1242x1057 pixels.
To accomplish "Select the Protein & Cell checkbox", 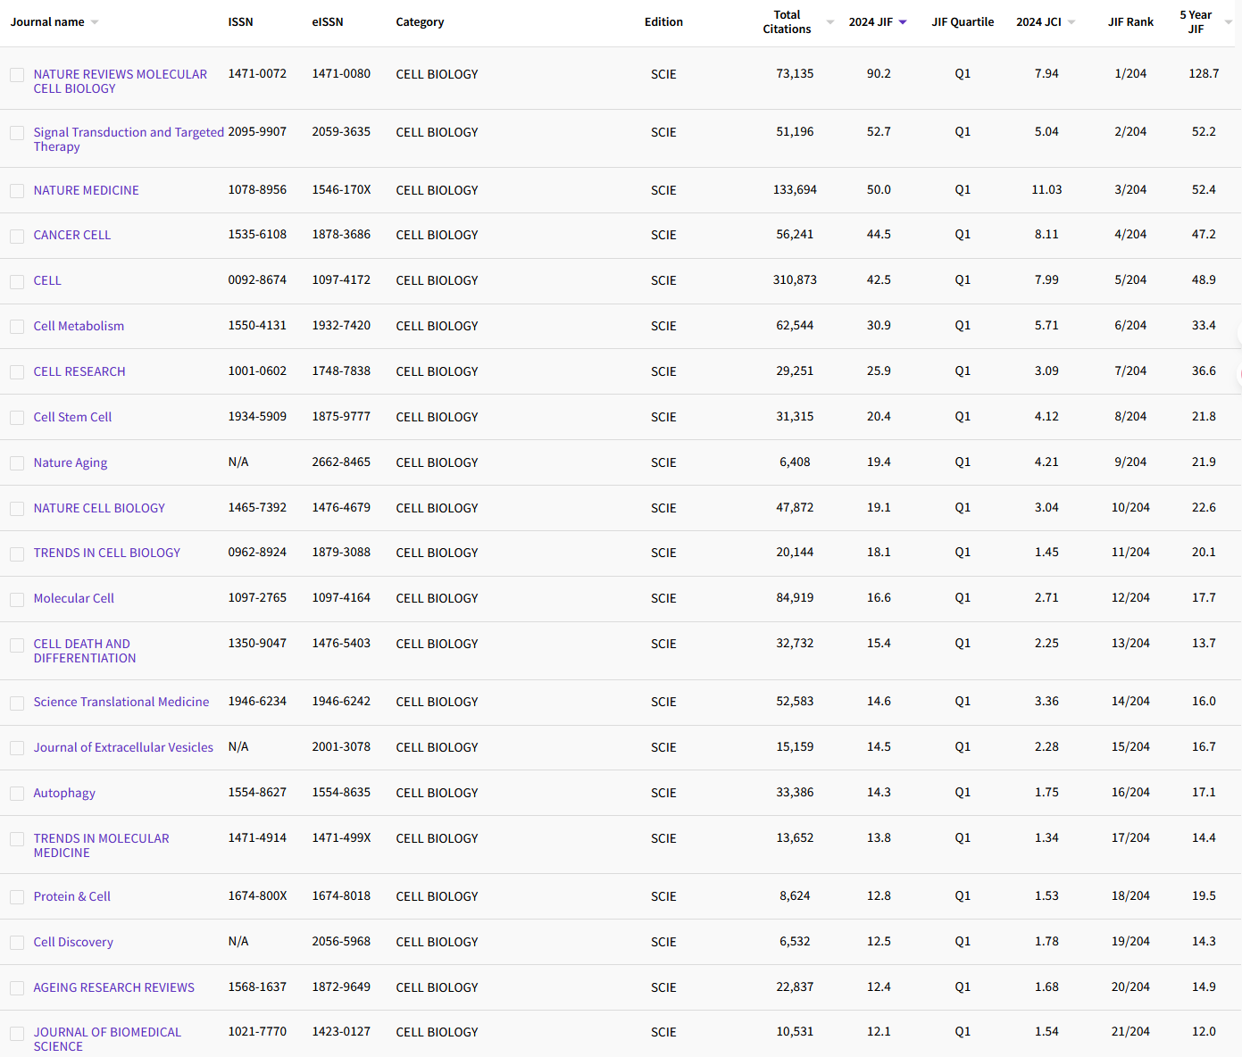I will pos(17,897).
